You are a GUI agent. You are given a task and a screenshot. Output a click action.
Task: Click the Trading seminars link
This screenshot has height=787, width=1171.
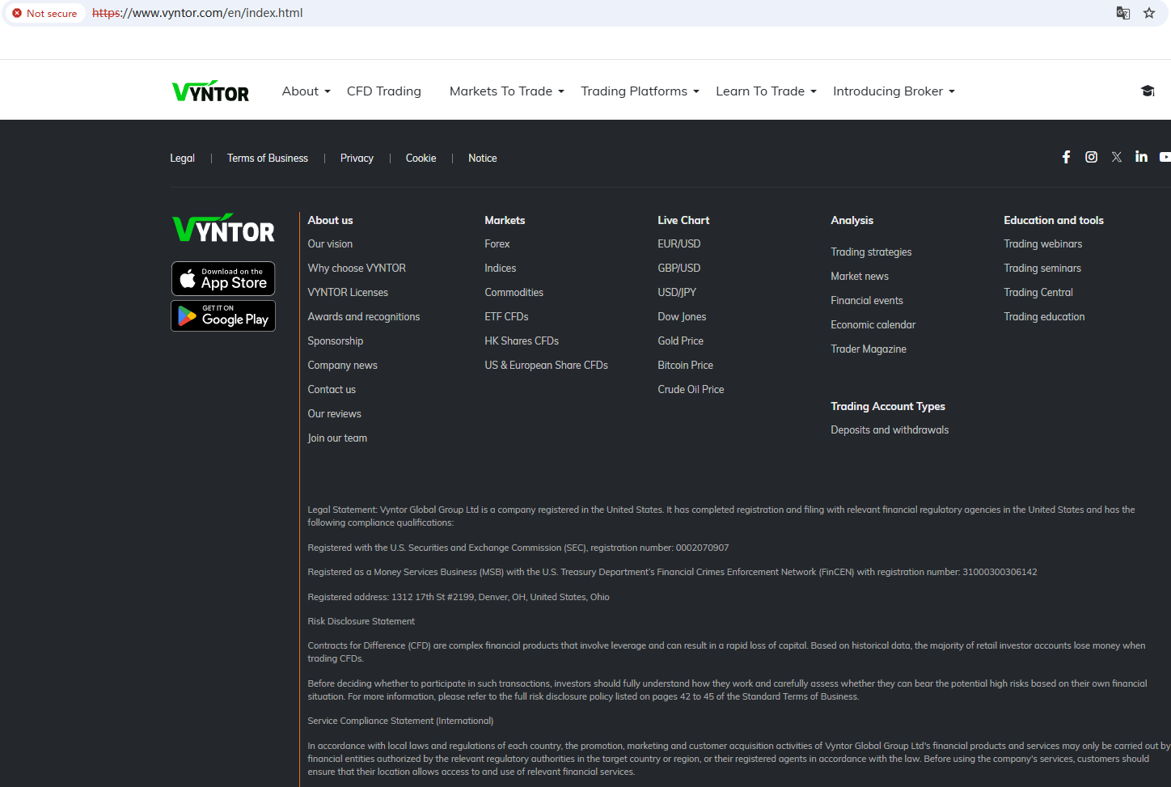click(1042, 269)
